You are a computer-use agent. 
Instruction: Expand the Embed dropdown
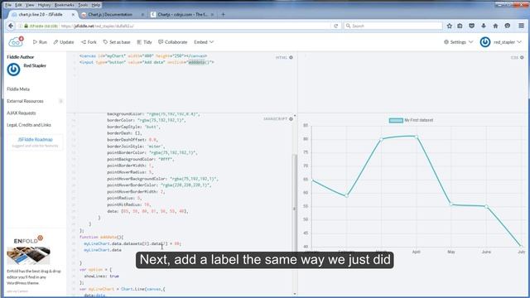point(204,42)
